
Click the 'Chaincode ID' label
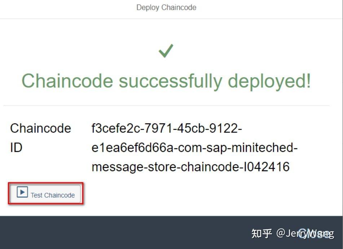(x=40, y=137)
